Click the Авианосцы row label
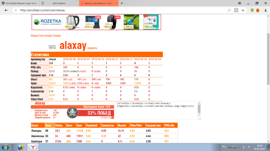Screen dimensions: 270x151 coord(38,136)
